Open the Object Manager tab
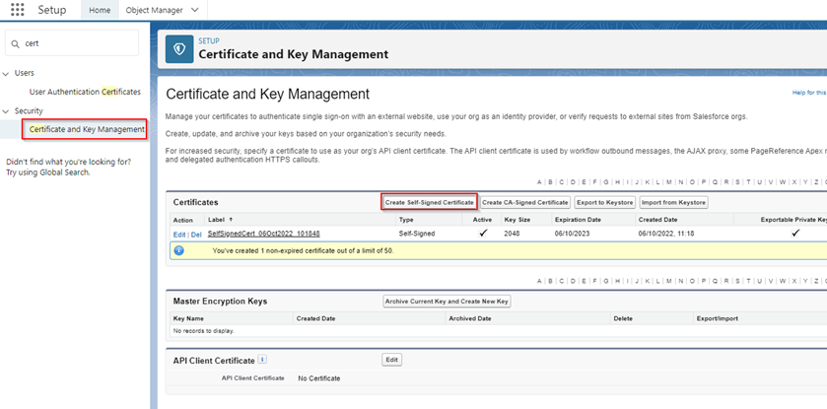This screenshot has width=827, height=409. [x=154, y=10]
